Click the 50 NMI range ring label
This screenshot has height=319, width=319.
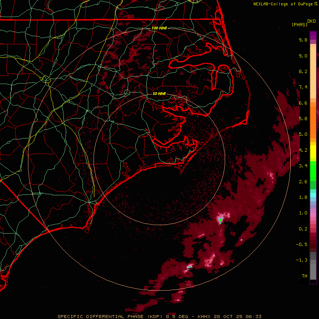[x=159, y=94]
